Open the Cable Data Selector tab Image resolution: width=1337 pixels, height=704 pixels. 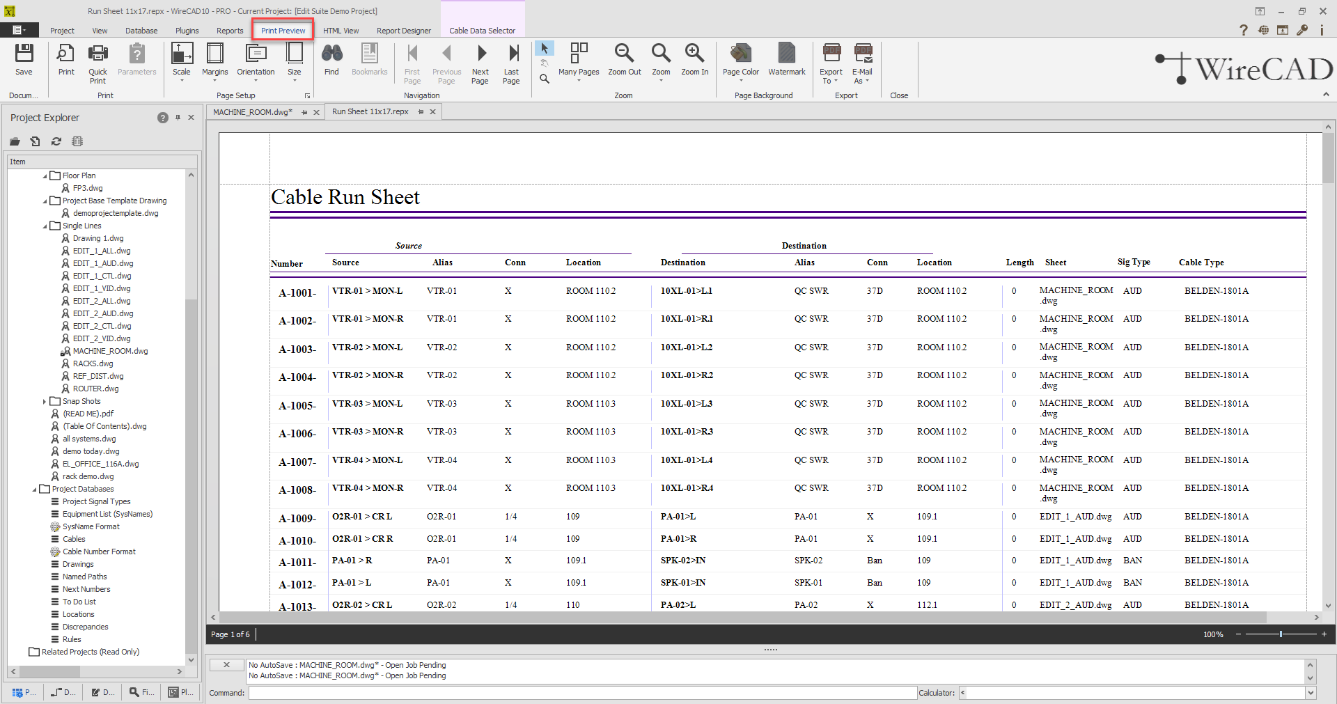(483, 31)
